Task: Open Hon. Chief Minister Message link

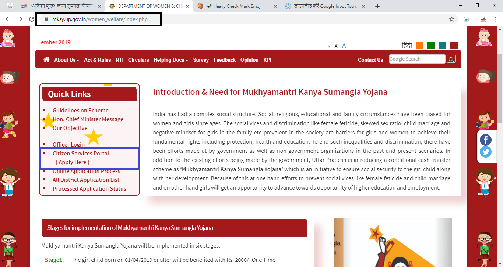Action: (88, 119)
